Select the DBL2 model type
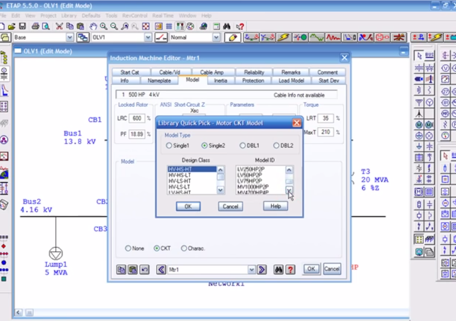The image size is (456, 321). [x=276, y=146]
